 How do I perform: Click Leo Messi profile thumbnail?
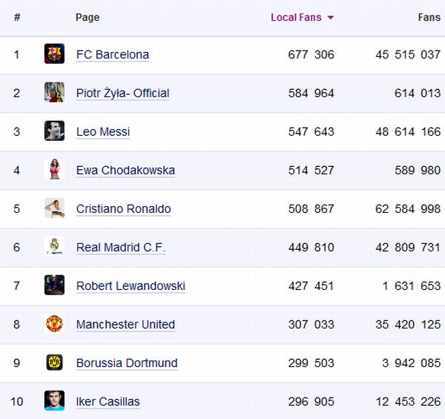click(x=54, y=131)
